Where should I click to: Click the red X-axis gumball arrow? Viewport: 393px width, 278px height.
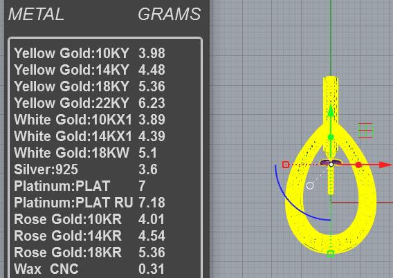[x=385, y=165]
